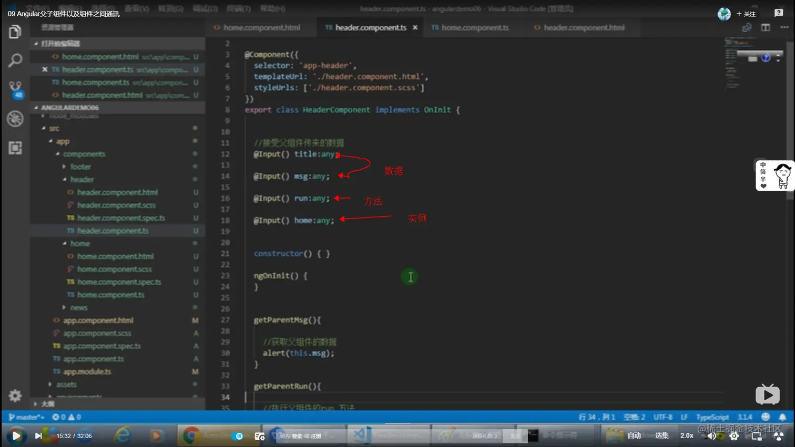Expand the 大纲 outline section
Viewport: 795px width, 447px height.
118,403
